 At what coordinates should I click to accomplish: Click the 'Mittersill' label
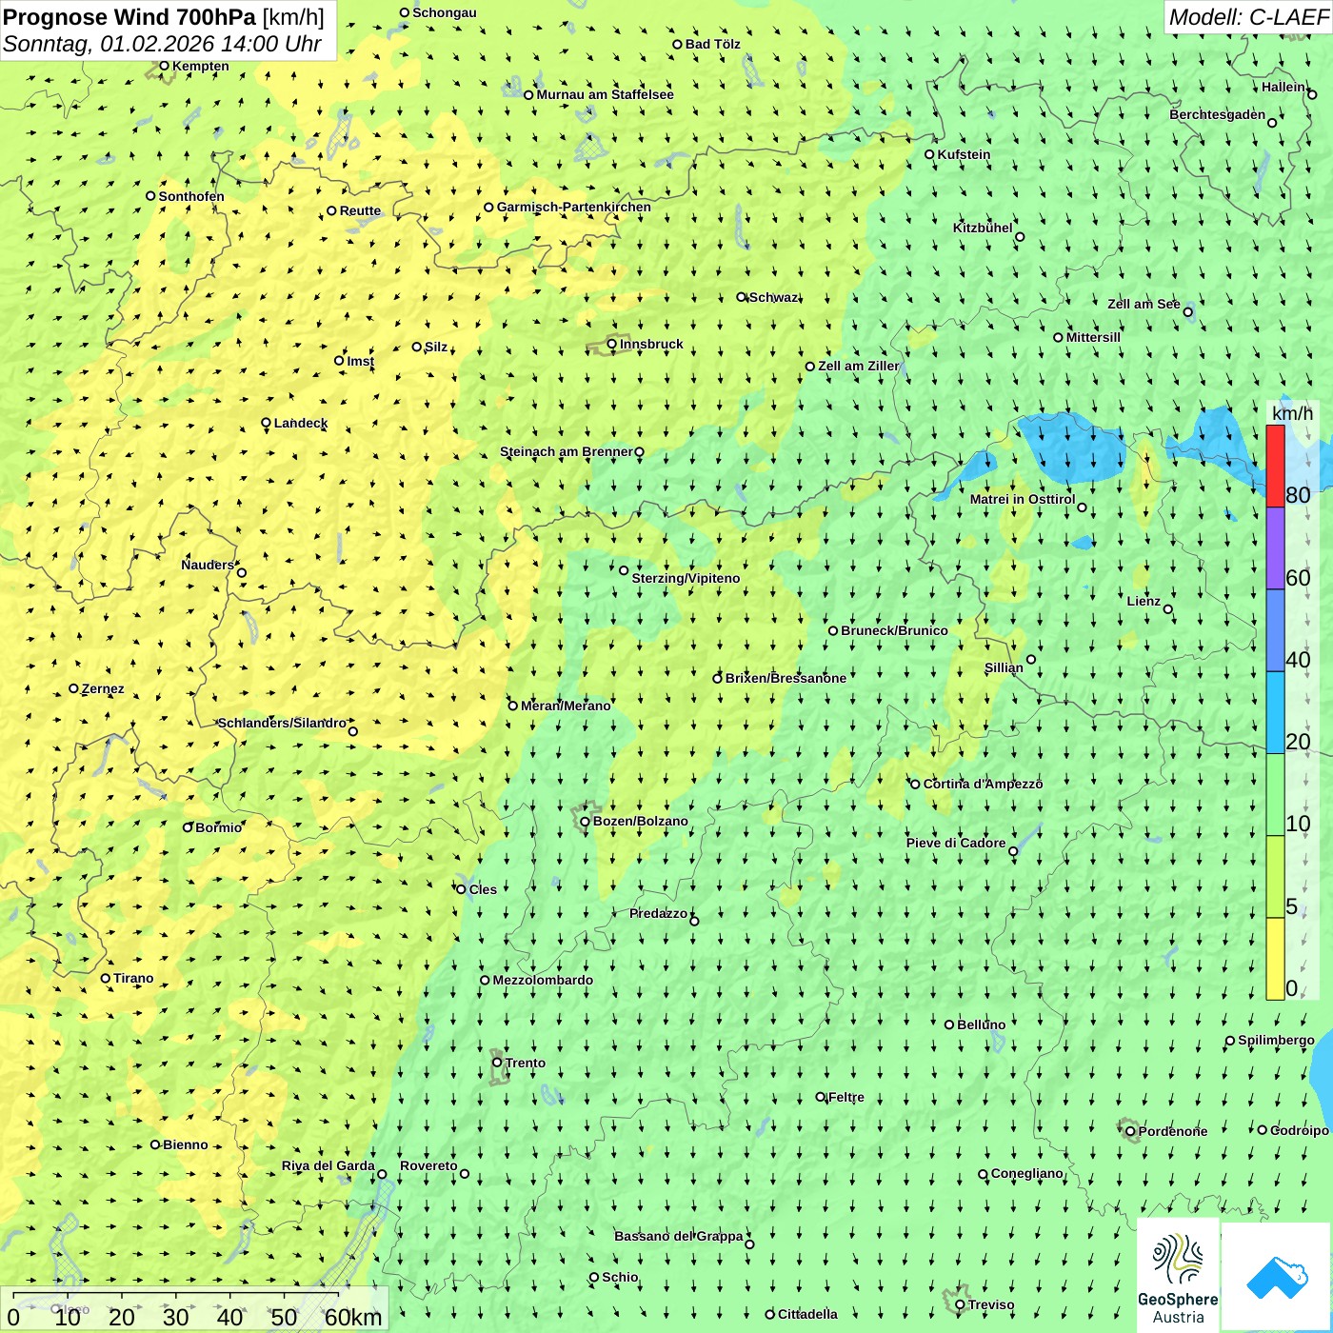[1093, 337]
